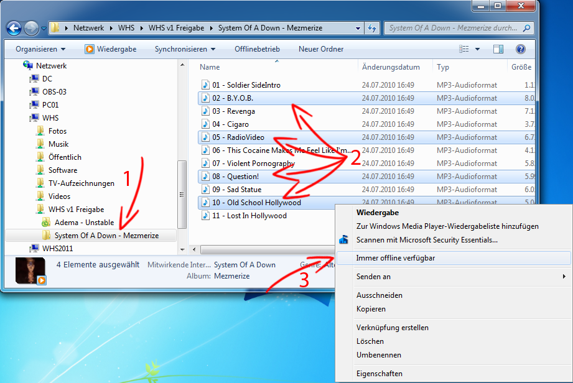The height and width of the screenshot is (383, 573).
Task: Click the Forward navigation arrow
Action: [32, 28]
